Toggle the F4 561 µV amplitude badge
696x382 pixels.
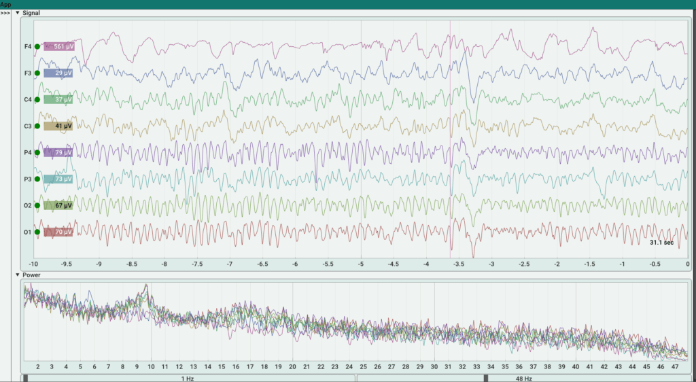[x=58, y=47]
